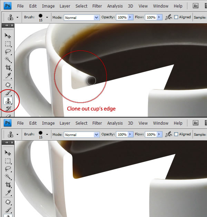Open the Window menu in lower window
This screenshot has width=207, height=217.
(161, 123)
